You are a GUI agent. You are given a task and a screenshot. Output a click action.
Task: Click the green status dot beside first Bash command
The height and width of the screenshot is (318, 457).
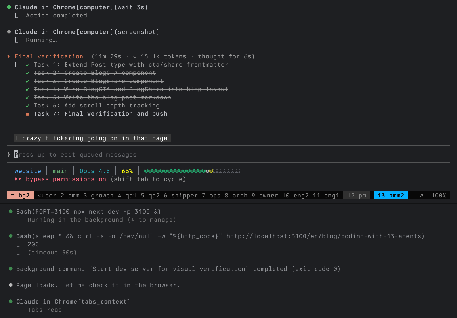(10, 211)
